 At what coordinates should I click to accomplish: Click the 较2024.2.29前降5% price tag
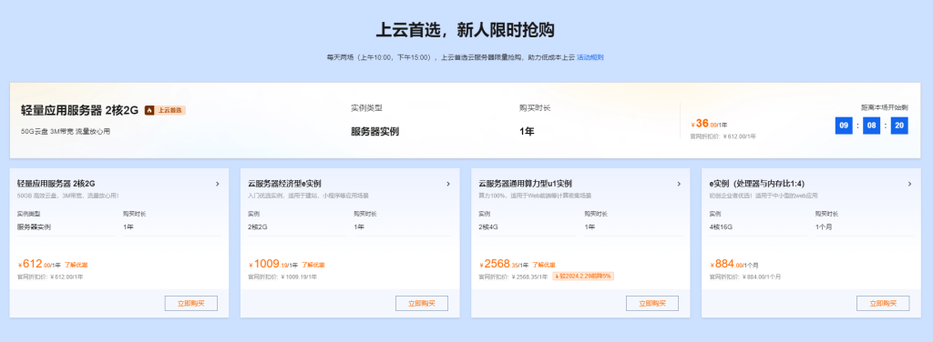pos(583,277)
